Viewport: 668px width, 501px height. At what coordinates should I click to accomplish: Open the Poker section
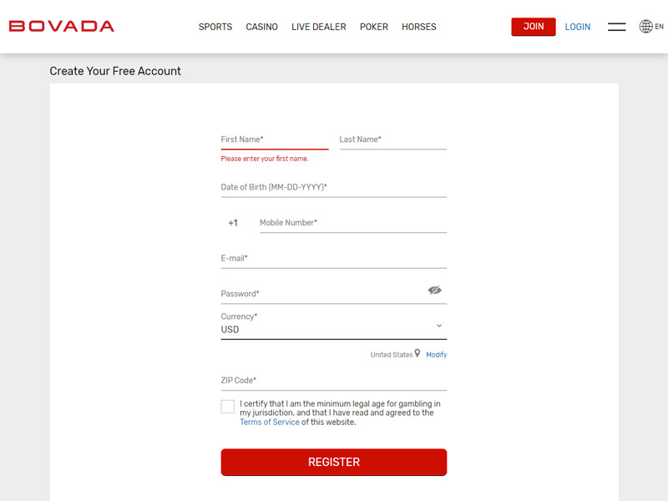pos(373,27)
